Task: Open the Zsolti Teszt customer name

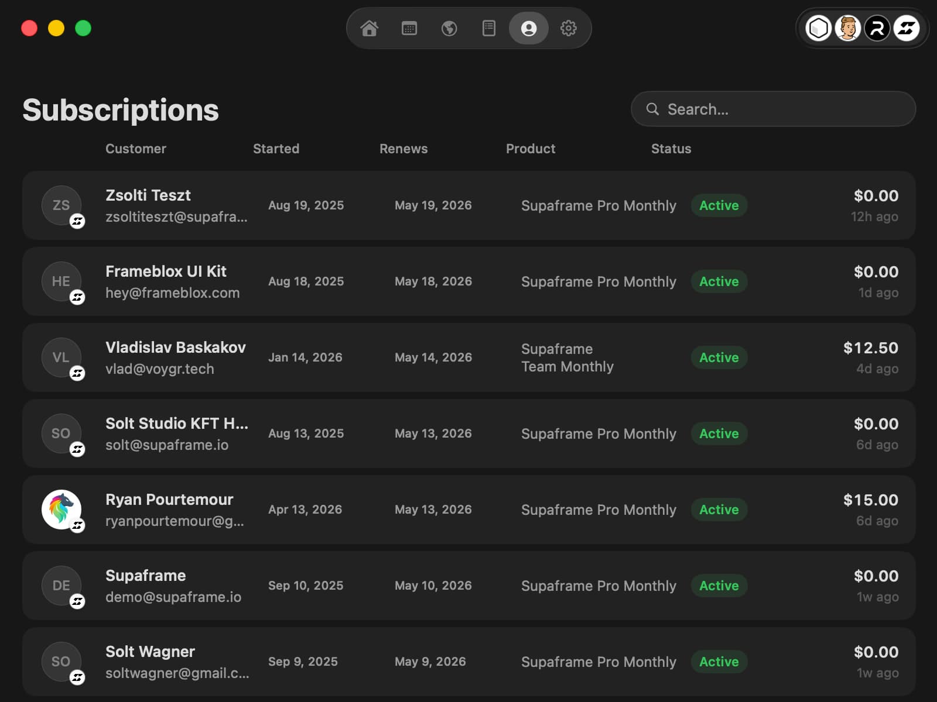Action: pos(148,195)
